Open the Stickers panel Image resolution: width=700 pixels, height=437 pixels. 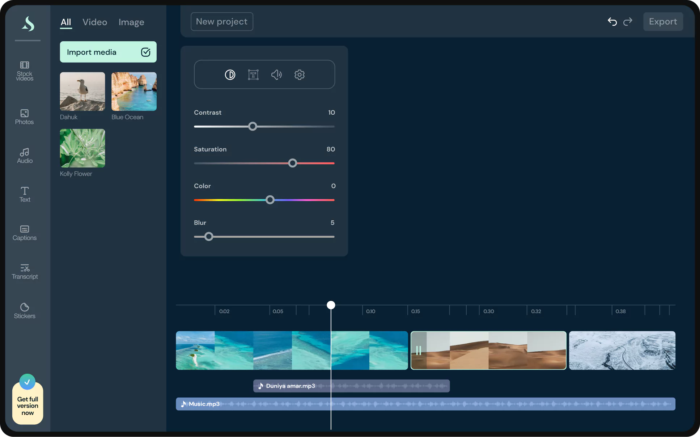coord(25,311)
